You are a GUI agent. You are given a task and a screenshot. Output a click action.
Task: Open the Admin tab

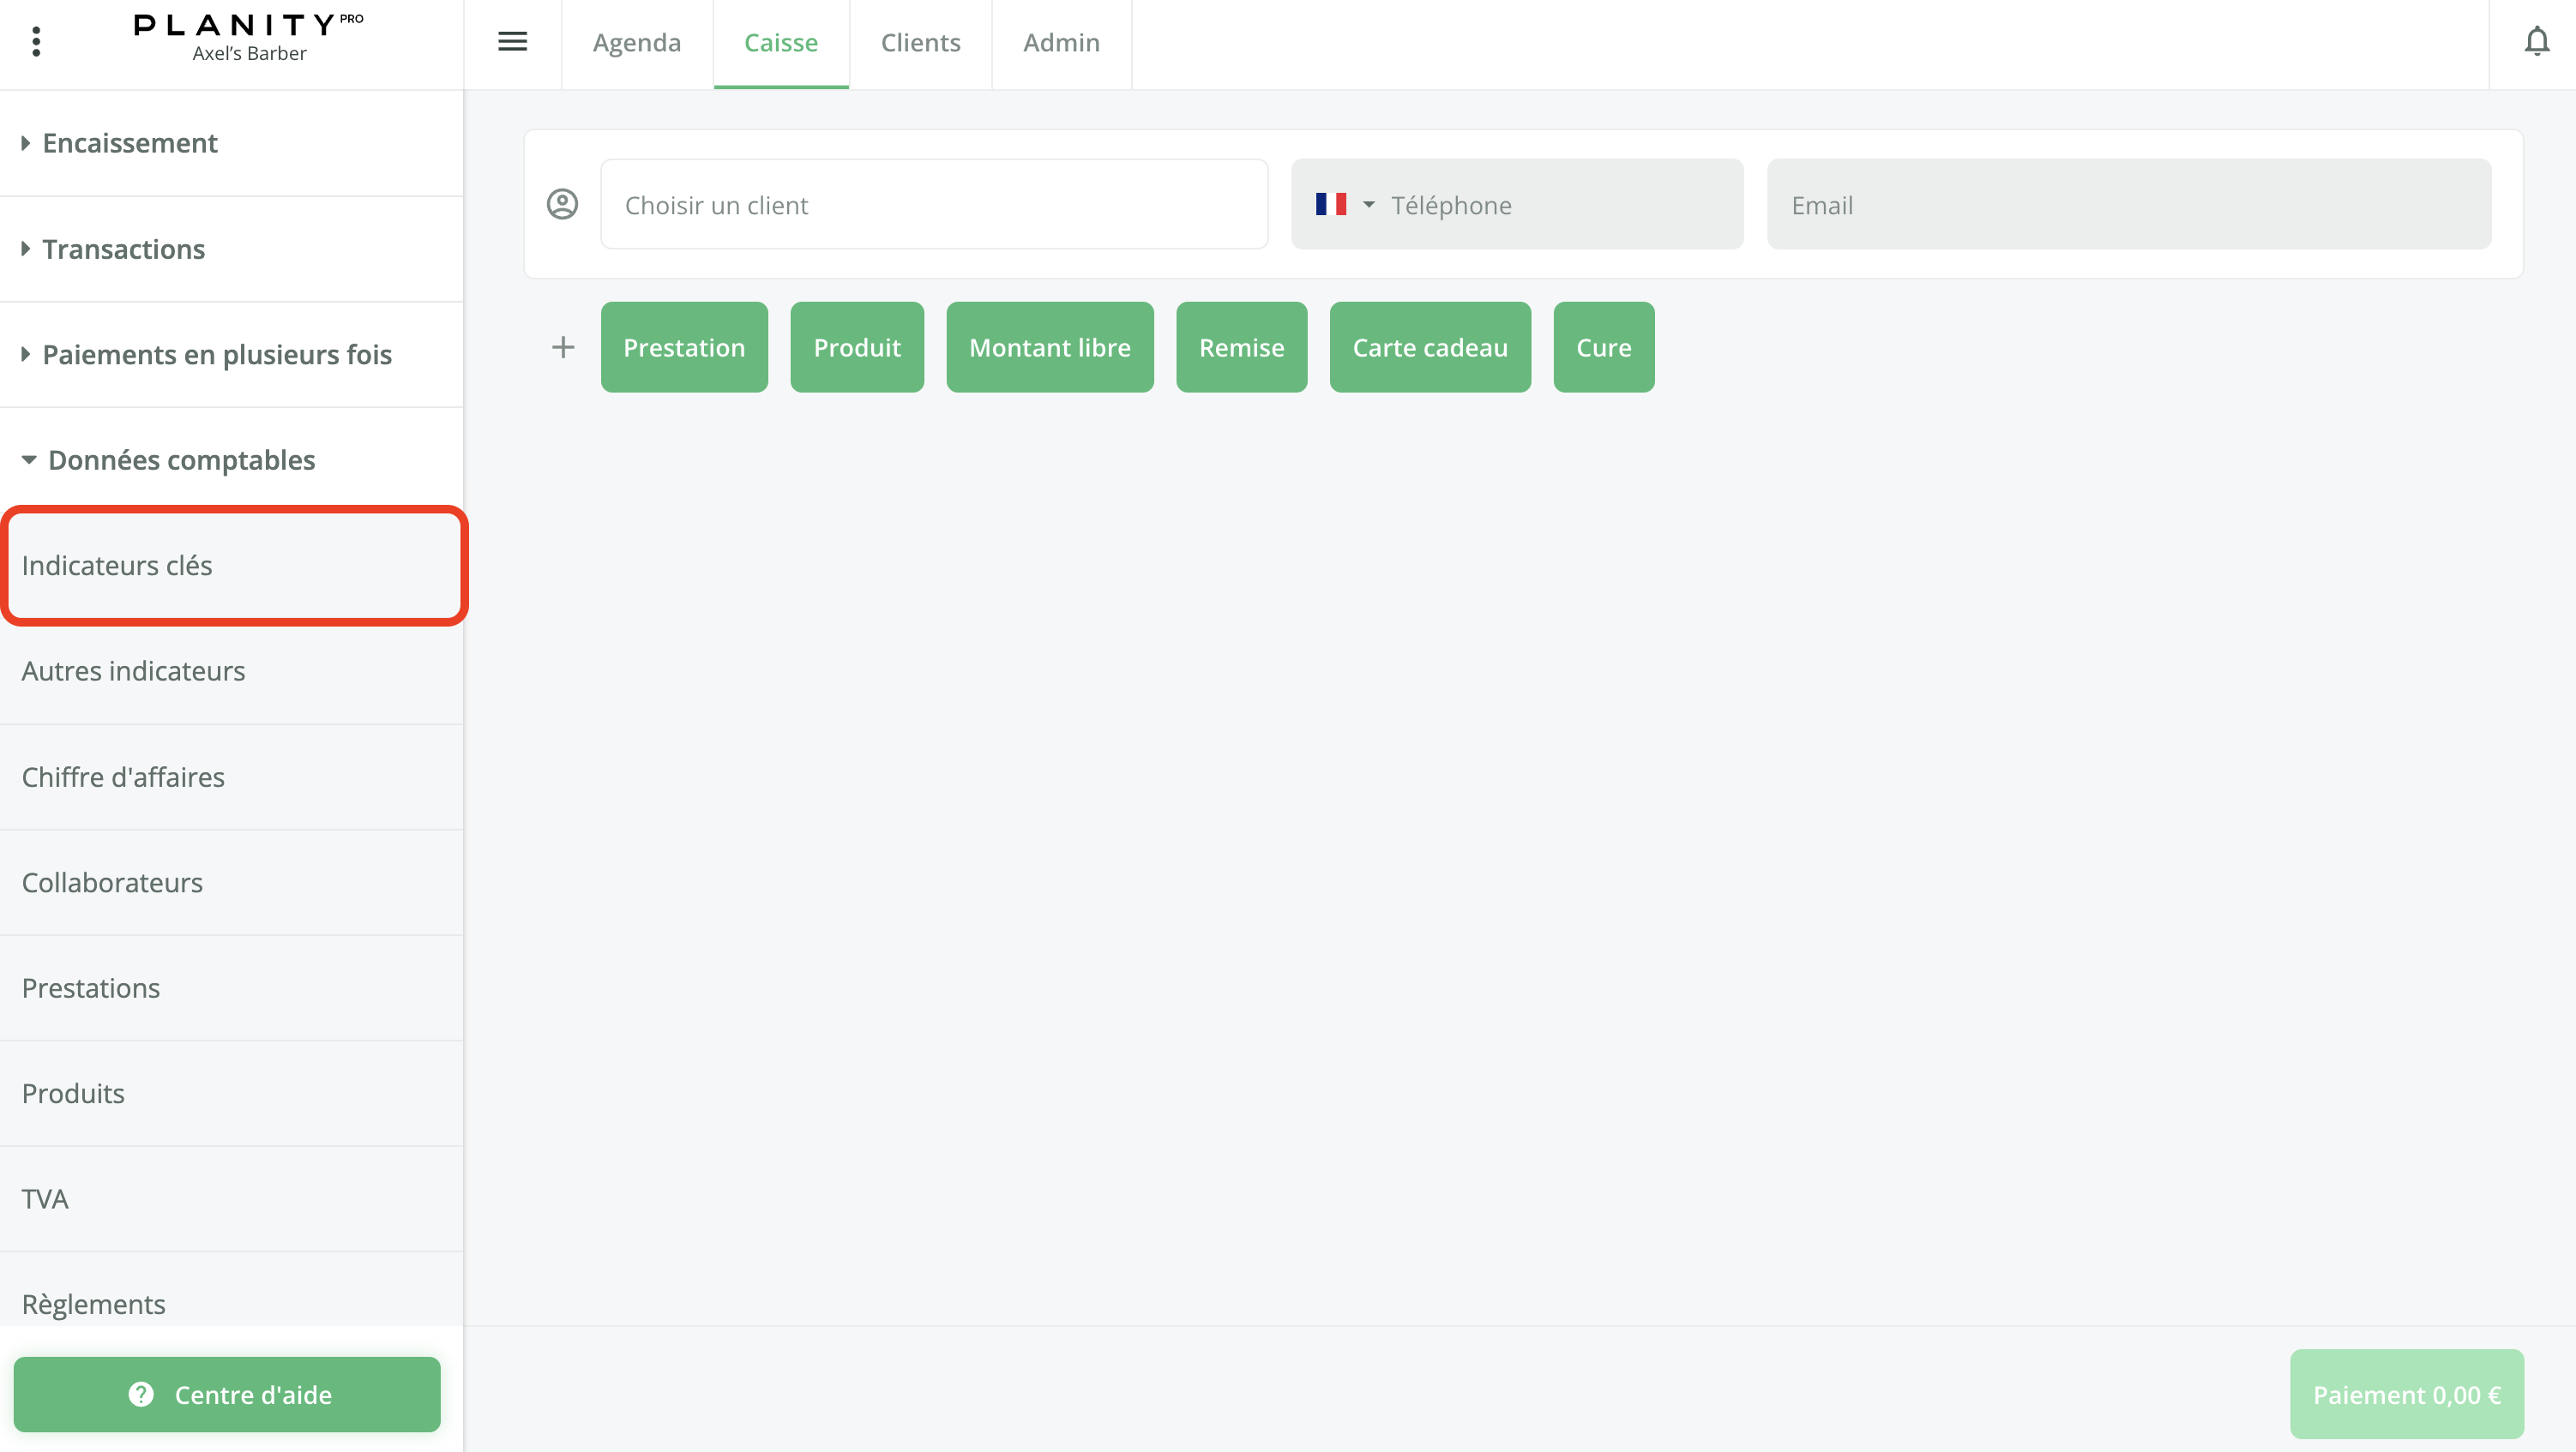click(1061, 42)
